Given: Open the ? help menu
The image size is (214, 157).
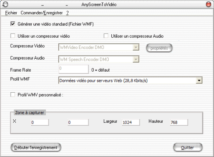Looking at the screenshot, I should tap(67, 13).
